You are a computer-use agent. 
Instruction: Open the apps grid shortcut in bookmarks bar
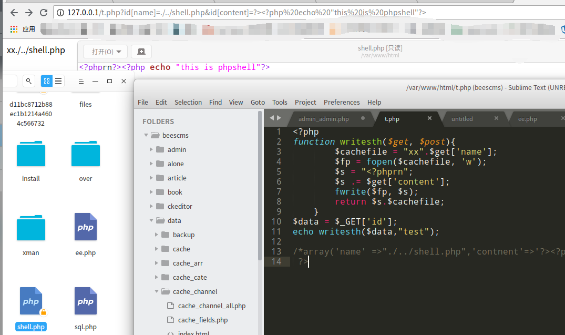pos(14,29)
